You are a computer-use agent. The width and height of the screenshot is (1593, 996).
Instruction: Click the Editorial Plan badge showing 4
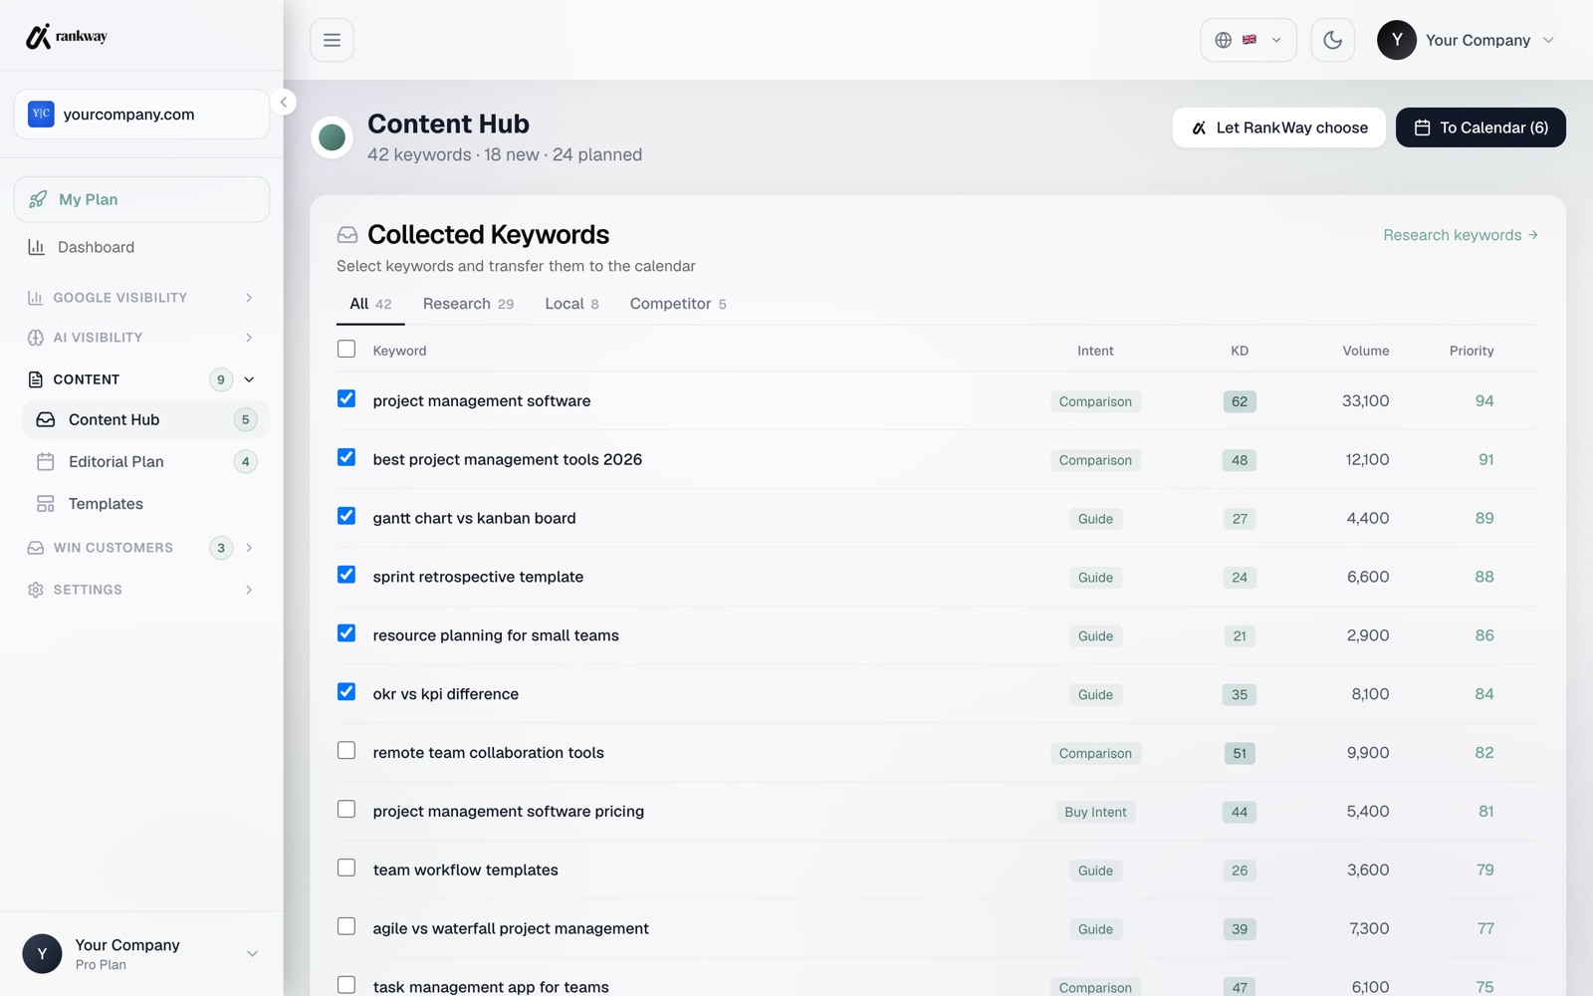pos(245,461)
